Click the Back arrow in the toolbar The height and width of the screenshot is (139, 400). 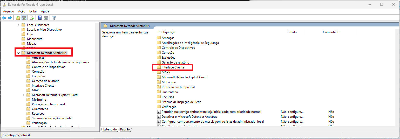click(x=4, y=18)
